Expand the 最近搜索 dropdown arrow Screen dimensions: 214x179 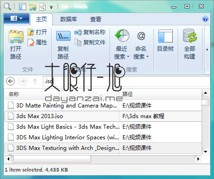coord(128,57)
